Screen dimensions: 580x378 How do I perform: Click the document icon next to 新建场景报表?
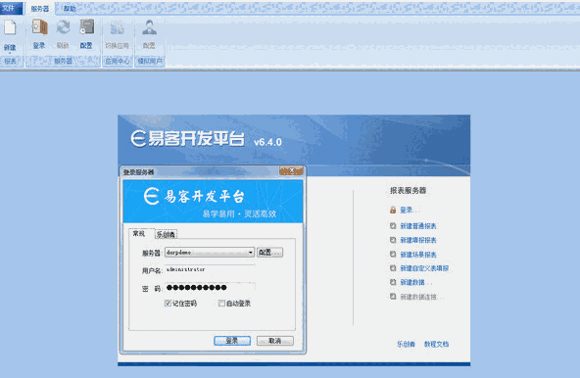pos(393,254)
